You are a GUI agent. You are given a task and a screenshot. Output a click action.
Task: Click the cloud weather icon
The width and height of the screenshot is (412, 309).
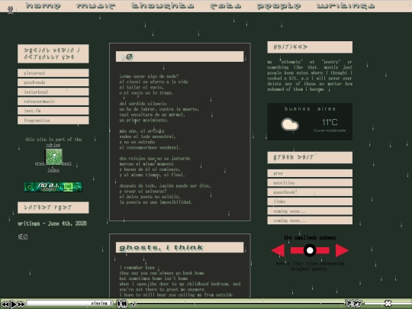pyautogui.click(x=290, y=124)
